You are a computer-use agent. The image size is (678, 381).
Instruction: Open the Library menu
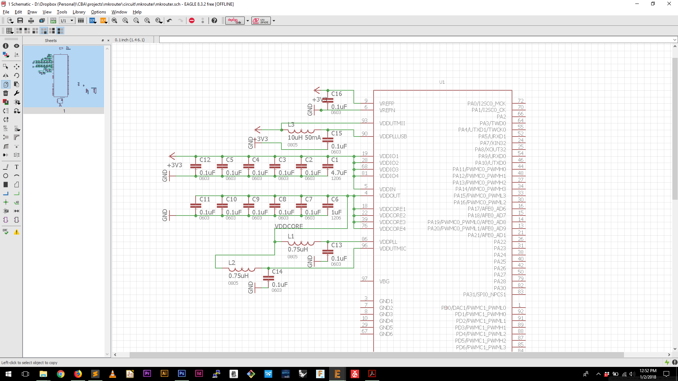pos(79,12)
